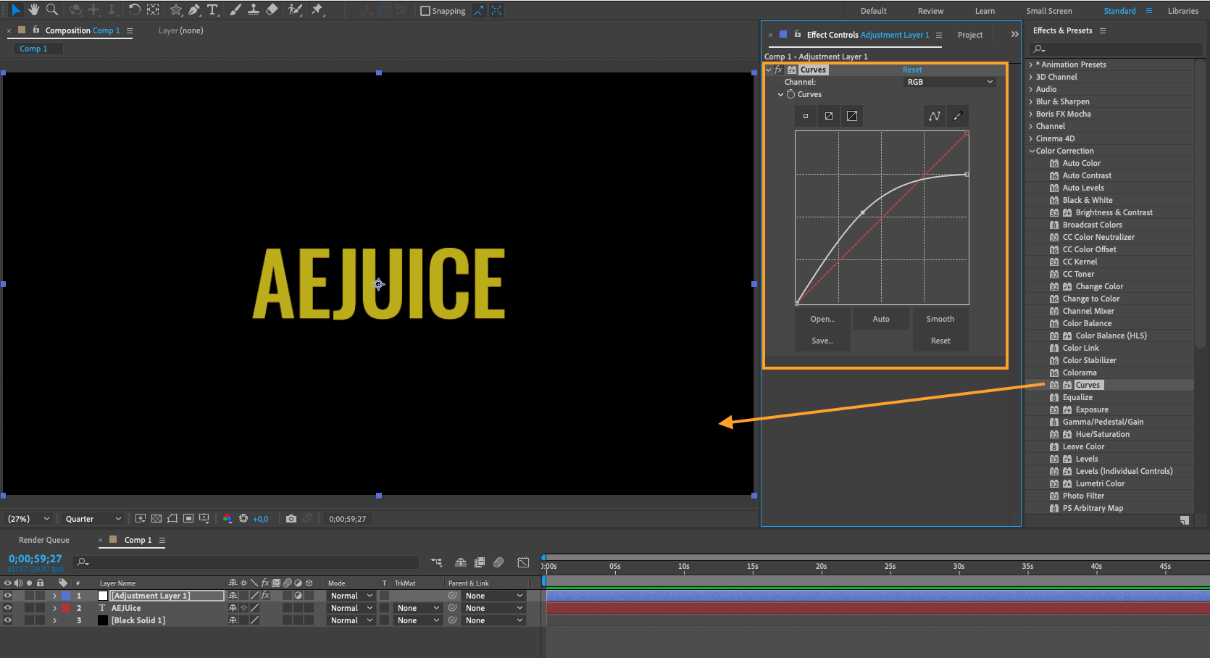Take a snapshot with camera icon
Screen dimensions: 1210x658
point(291,519)
